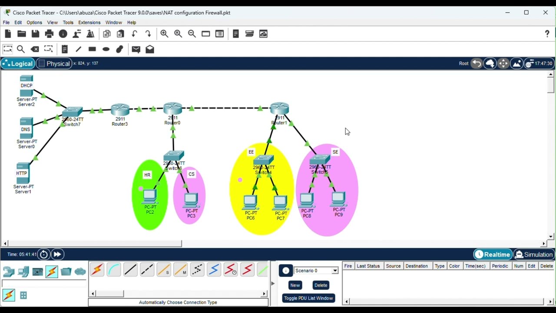Viewport: 556px width, 313px height.
Task: Click Toggle PDU List Window button
Action: point(308,298)
